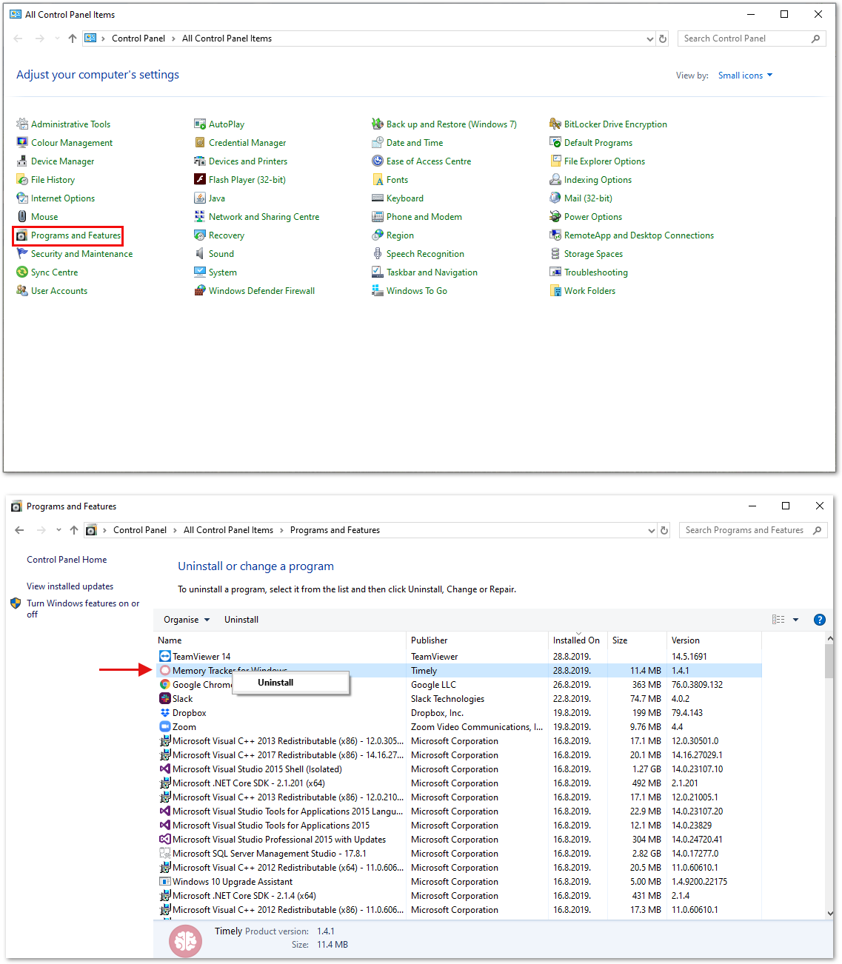Image resolution: width=842 pixels, height=964 pixels.
Task: Open BitLocker Drive Encryption
Action: (x=615, y=124)
